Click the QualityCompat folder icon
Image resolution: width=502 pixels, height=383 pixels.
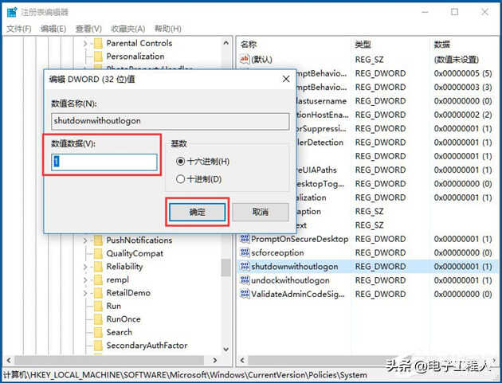[x=98, y=253]
